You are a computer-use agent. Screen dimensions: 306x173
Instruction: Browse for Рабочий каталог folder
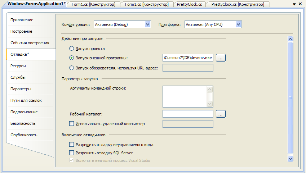221,114
